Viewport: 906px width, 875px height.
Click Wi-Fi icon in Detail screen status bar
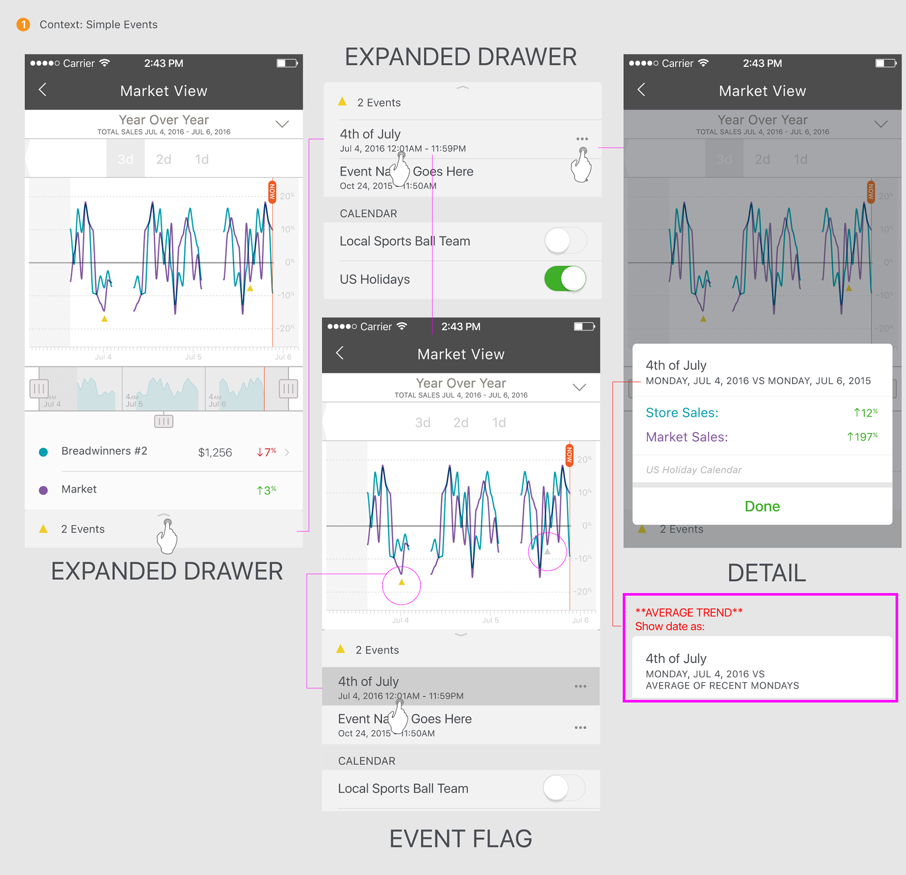tap(704, 63)
